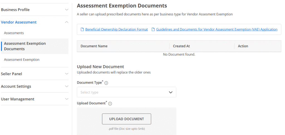The height and width of the screenshot is (135, 285).
Task: Select Assessment Exemption Documents in the sidebar
Action: [25, 46]
